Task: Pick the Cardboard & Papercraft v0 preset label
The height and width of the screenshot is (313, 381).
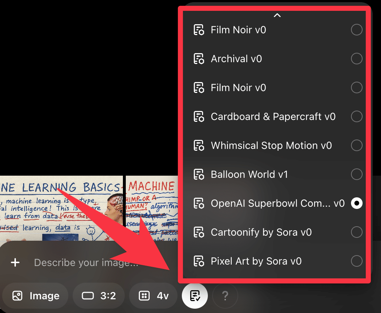Action: (x=273, y=117)
